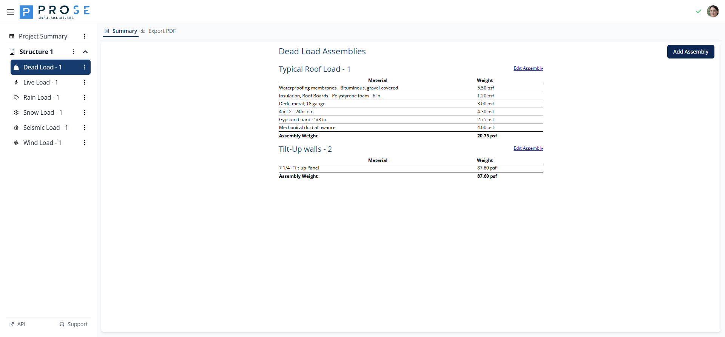Edit Assembly for Tilt-Up walls

528,148
